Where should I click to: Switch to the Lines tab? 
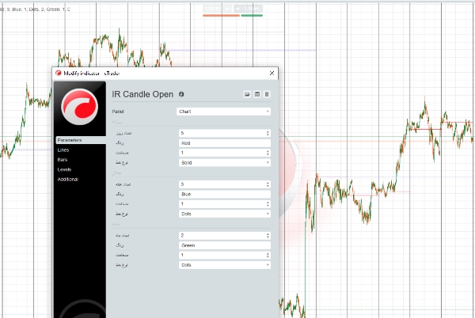(63, 150)
